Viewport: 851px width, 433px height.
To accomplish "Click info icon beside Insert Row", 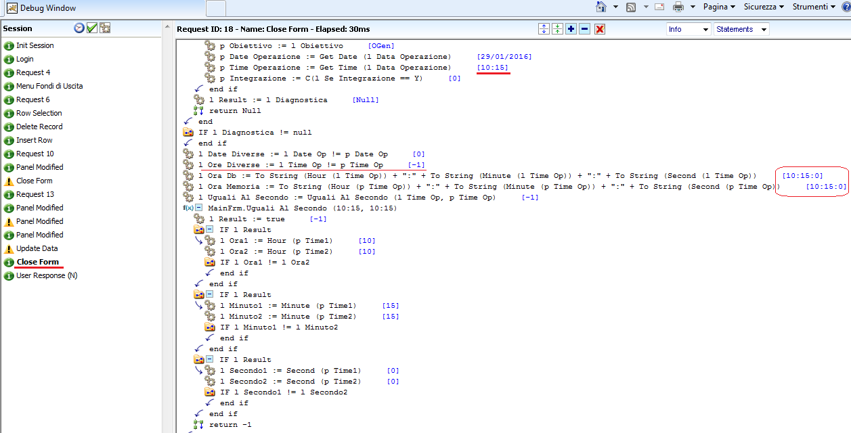I will (x=9, y=140).
